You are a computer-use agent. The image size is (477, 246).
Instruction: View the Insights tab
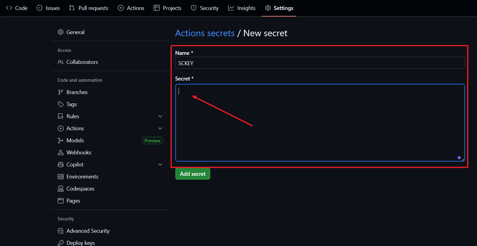pyautogui.click(x=242, y=8)
